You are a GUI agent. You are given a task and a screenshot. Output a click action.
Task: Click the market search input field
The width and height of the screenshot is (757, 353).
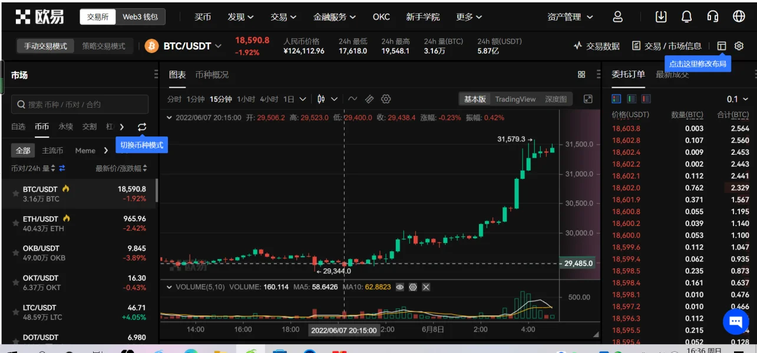[80, 104]
